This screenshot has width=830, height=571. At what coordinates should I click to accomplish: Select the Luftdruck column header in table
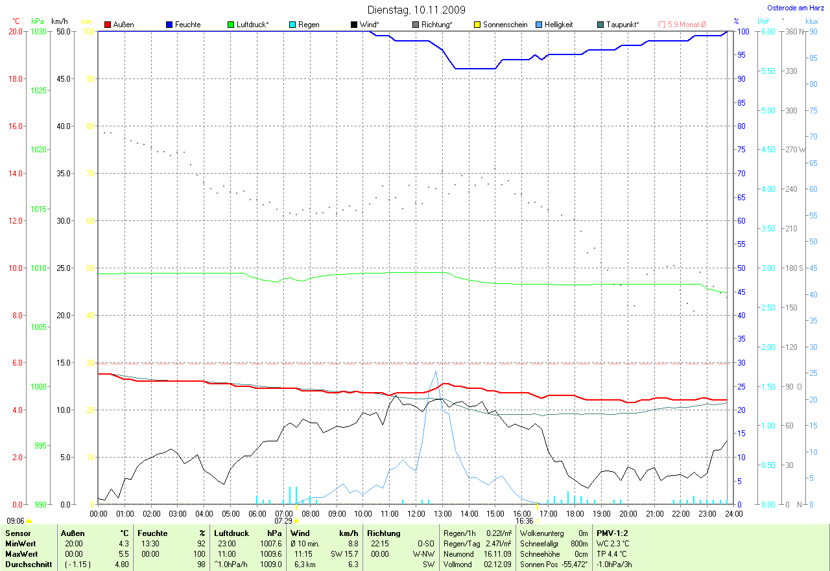[x=231, y=533]
